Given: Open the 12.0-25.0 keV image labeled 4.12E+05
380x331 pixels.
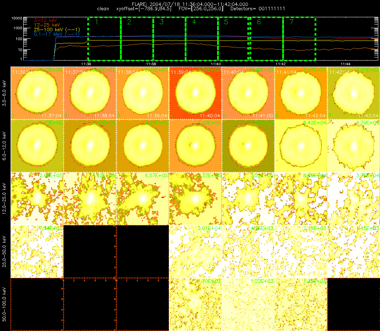Looking at the screenshot, I should click(90, 199).
